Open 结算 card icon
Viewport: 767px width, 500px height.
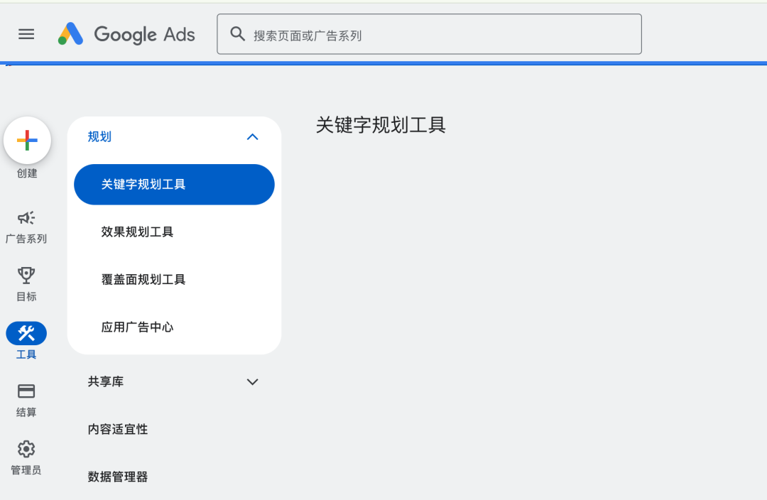(x=26, y=391)
